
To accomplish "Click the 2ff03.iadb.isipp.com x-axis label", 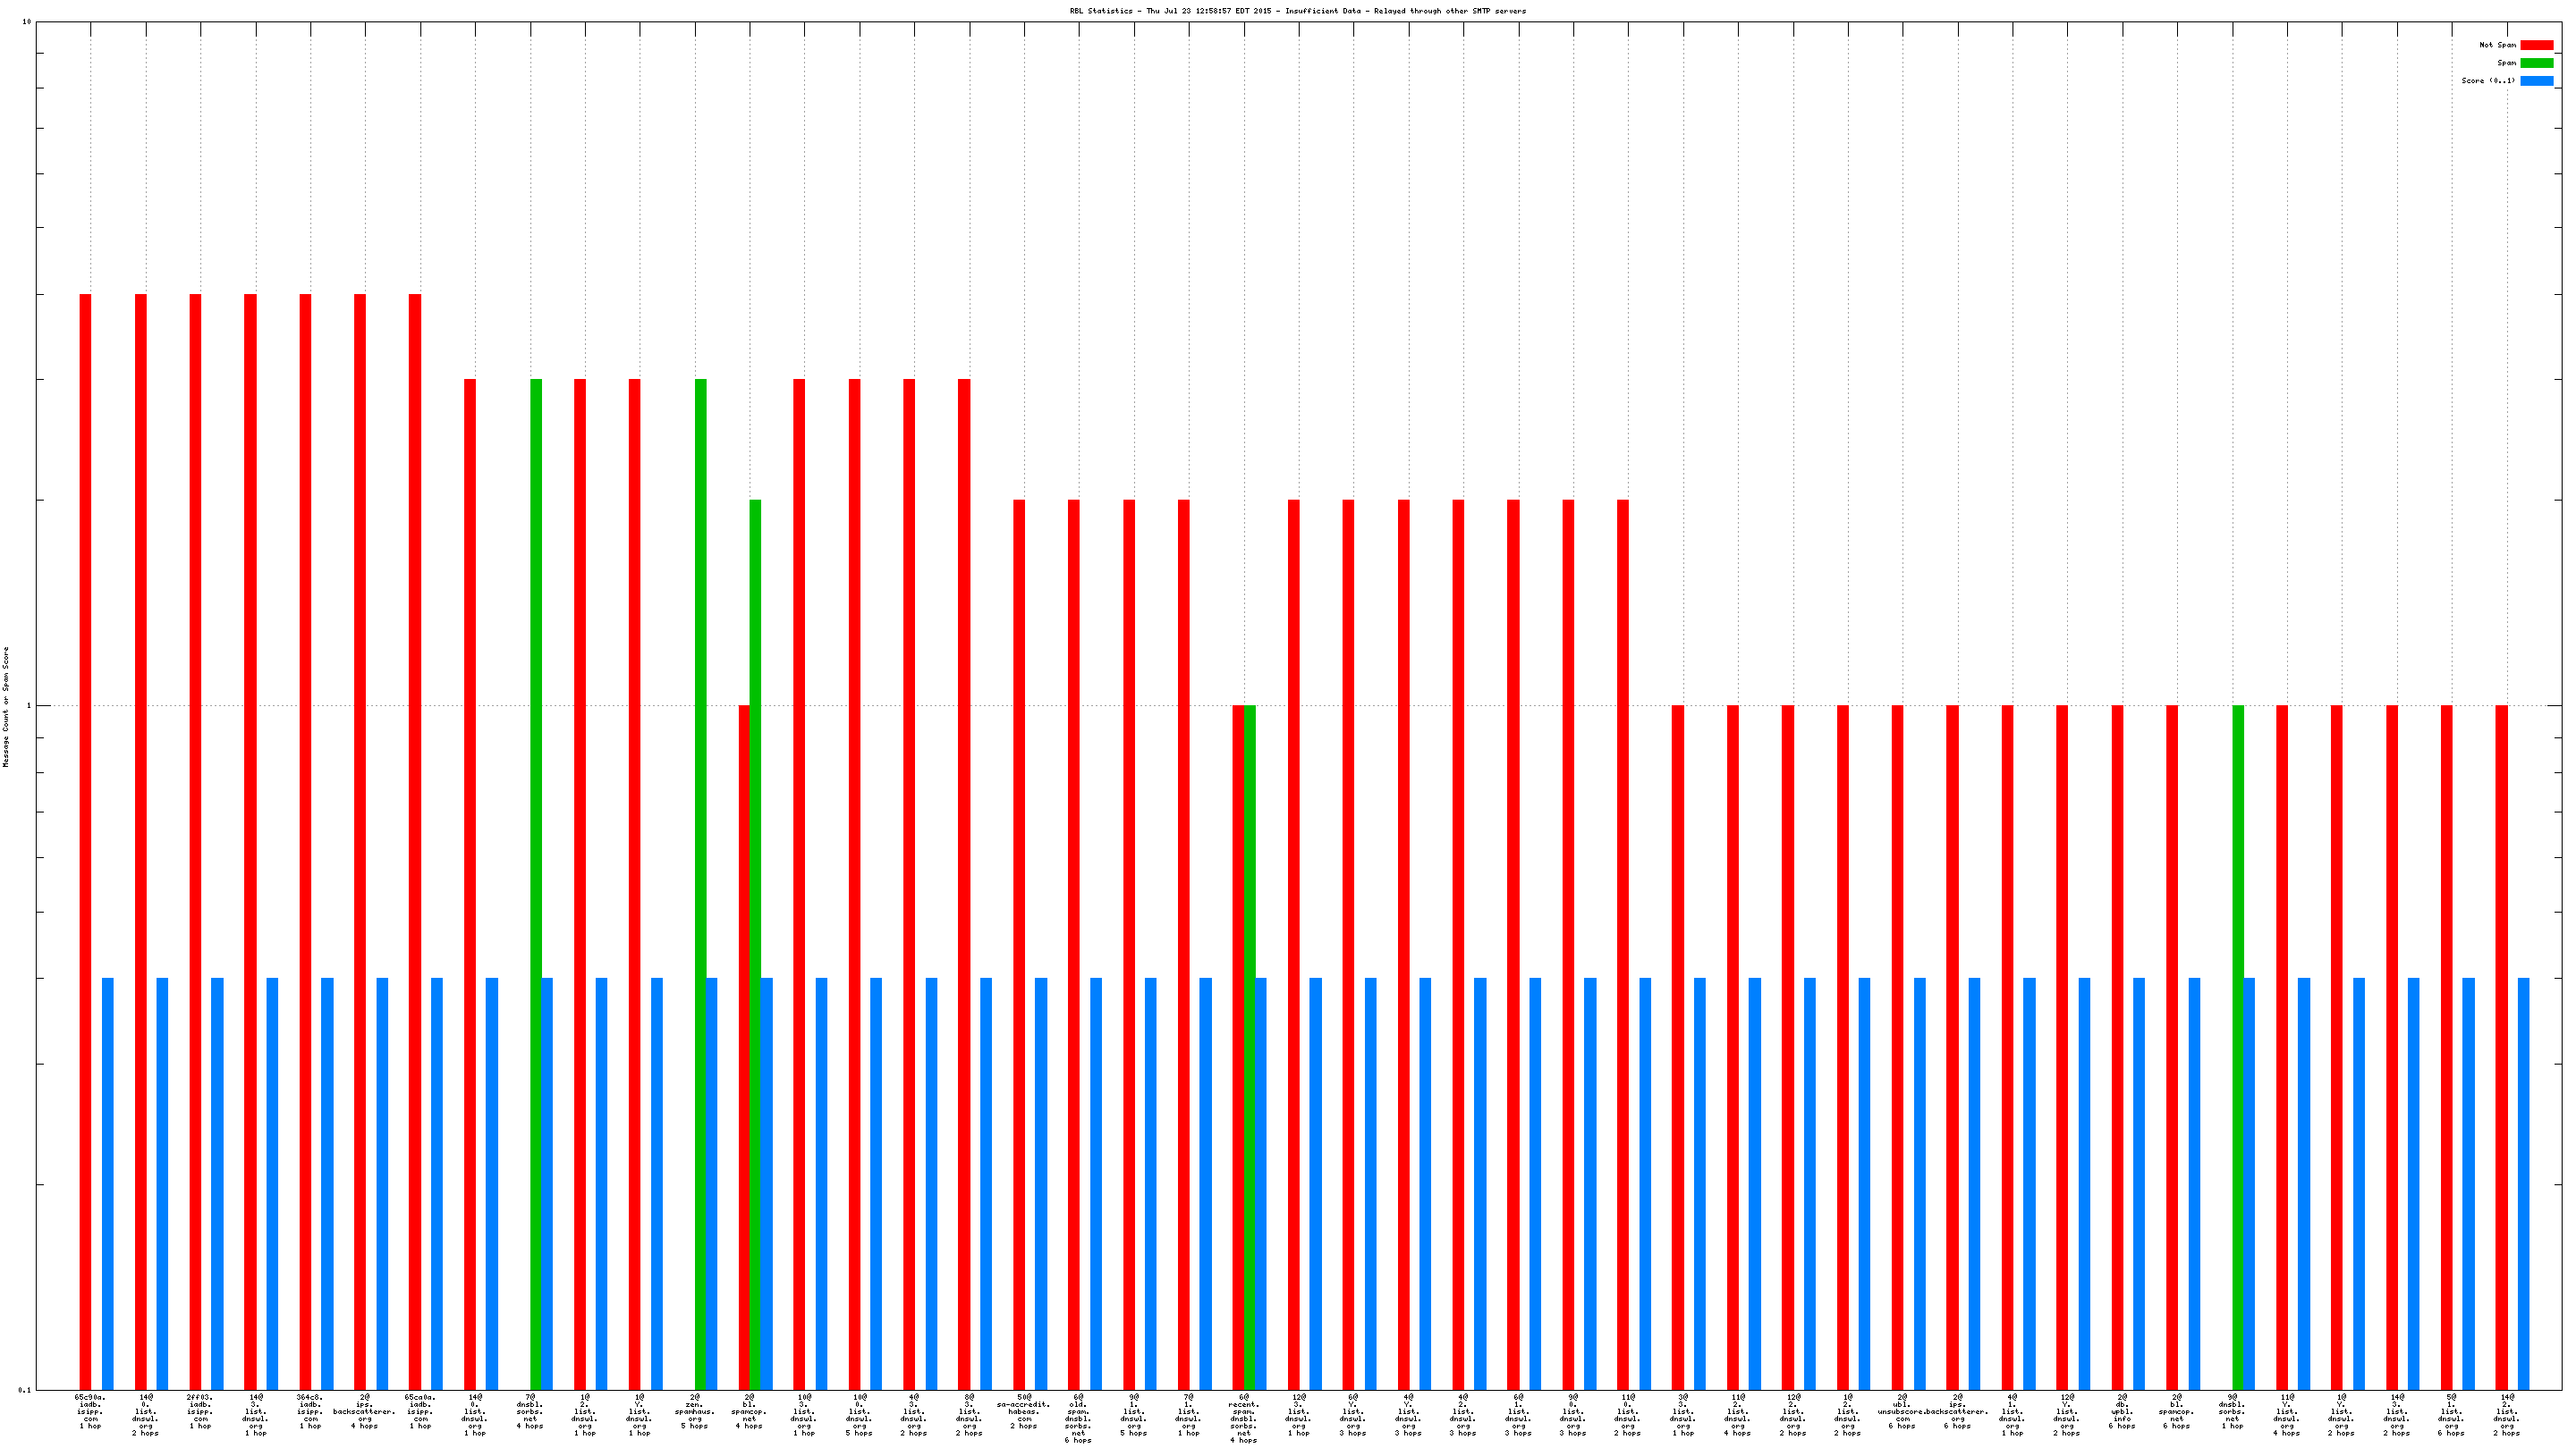I will coord(200,1411).
